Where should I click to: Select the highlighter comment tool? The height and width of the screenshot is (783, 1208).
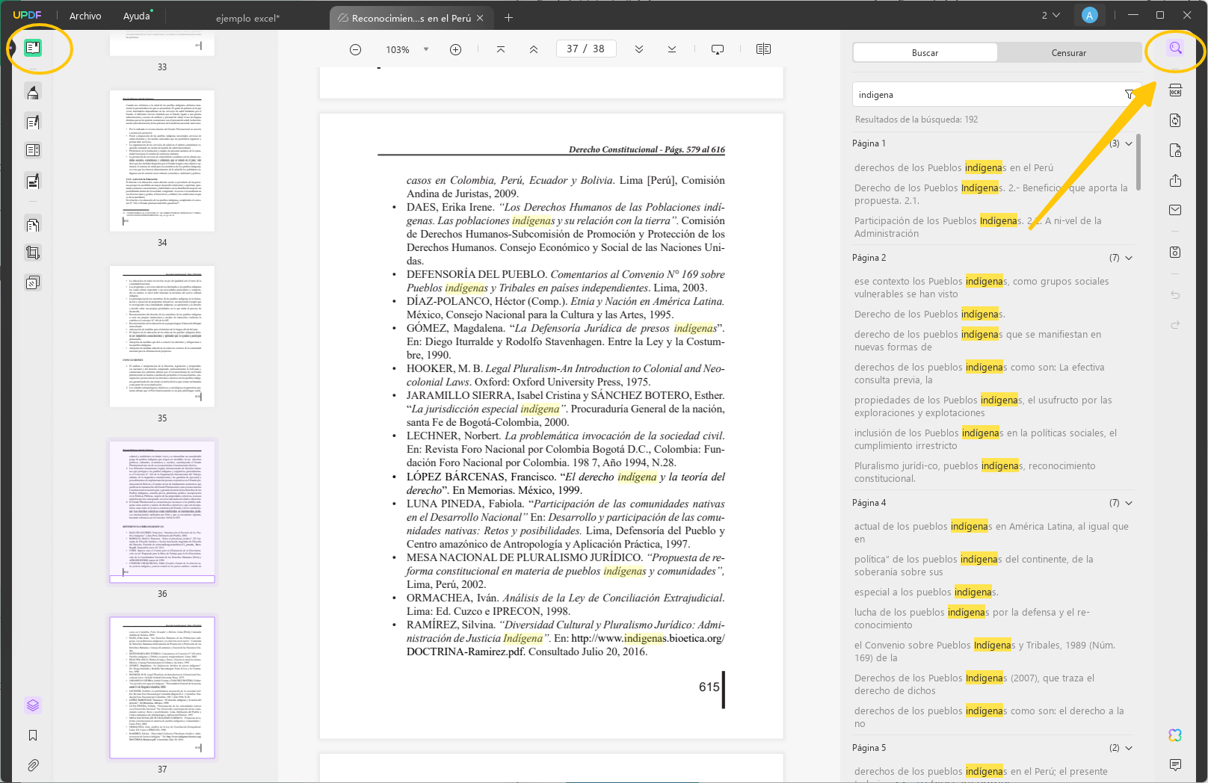[33, 92]
